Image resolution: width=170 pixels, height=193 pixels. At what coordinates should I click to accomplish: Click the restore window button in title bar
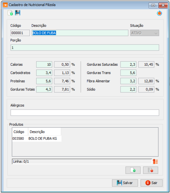pos(153,5)
